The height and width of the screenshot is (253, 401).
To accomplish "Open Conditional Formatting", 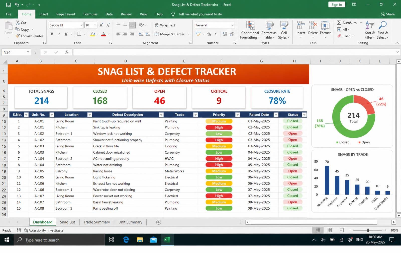I will [250, 30].
